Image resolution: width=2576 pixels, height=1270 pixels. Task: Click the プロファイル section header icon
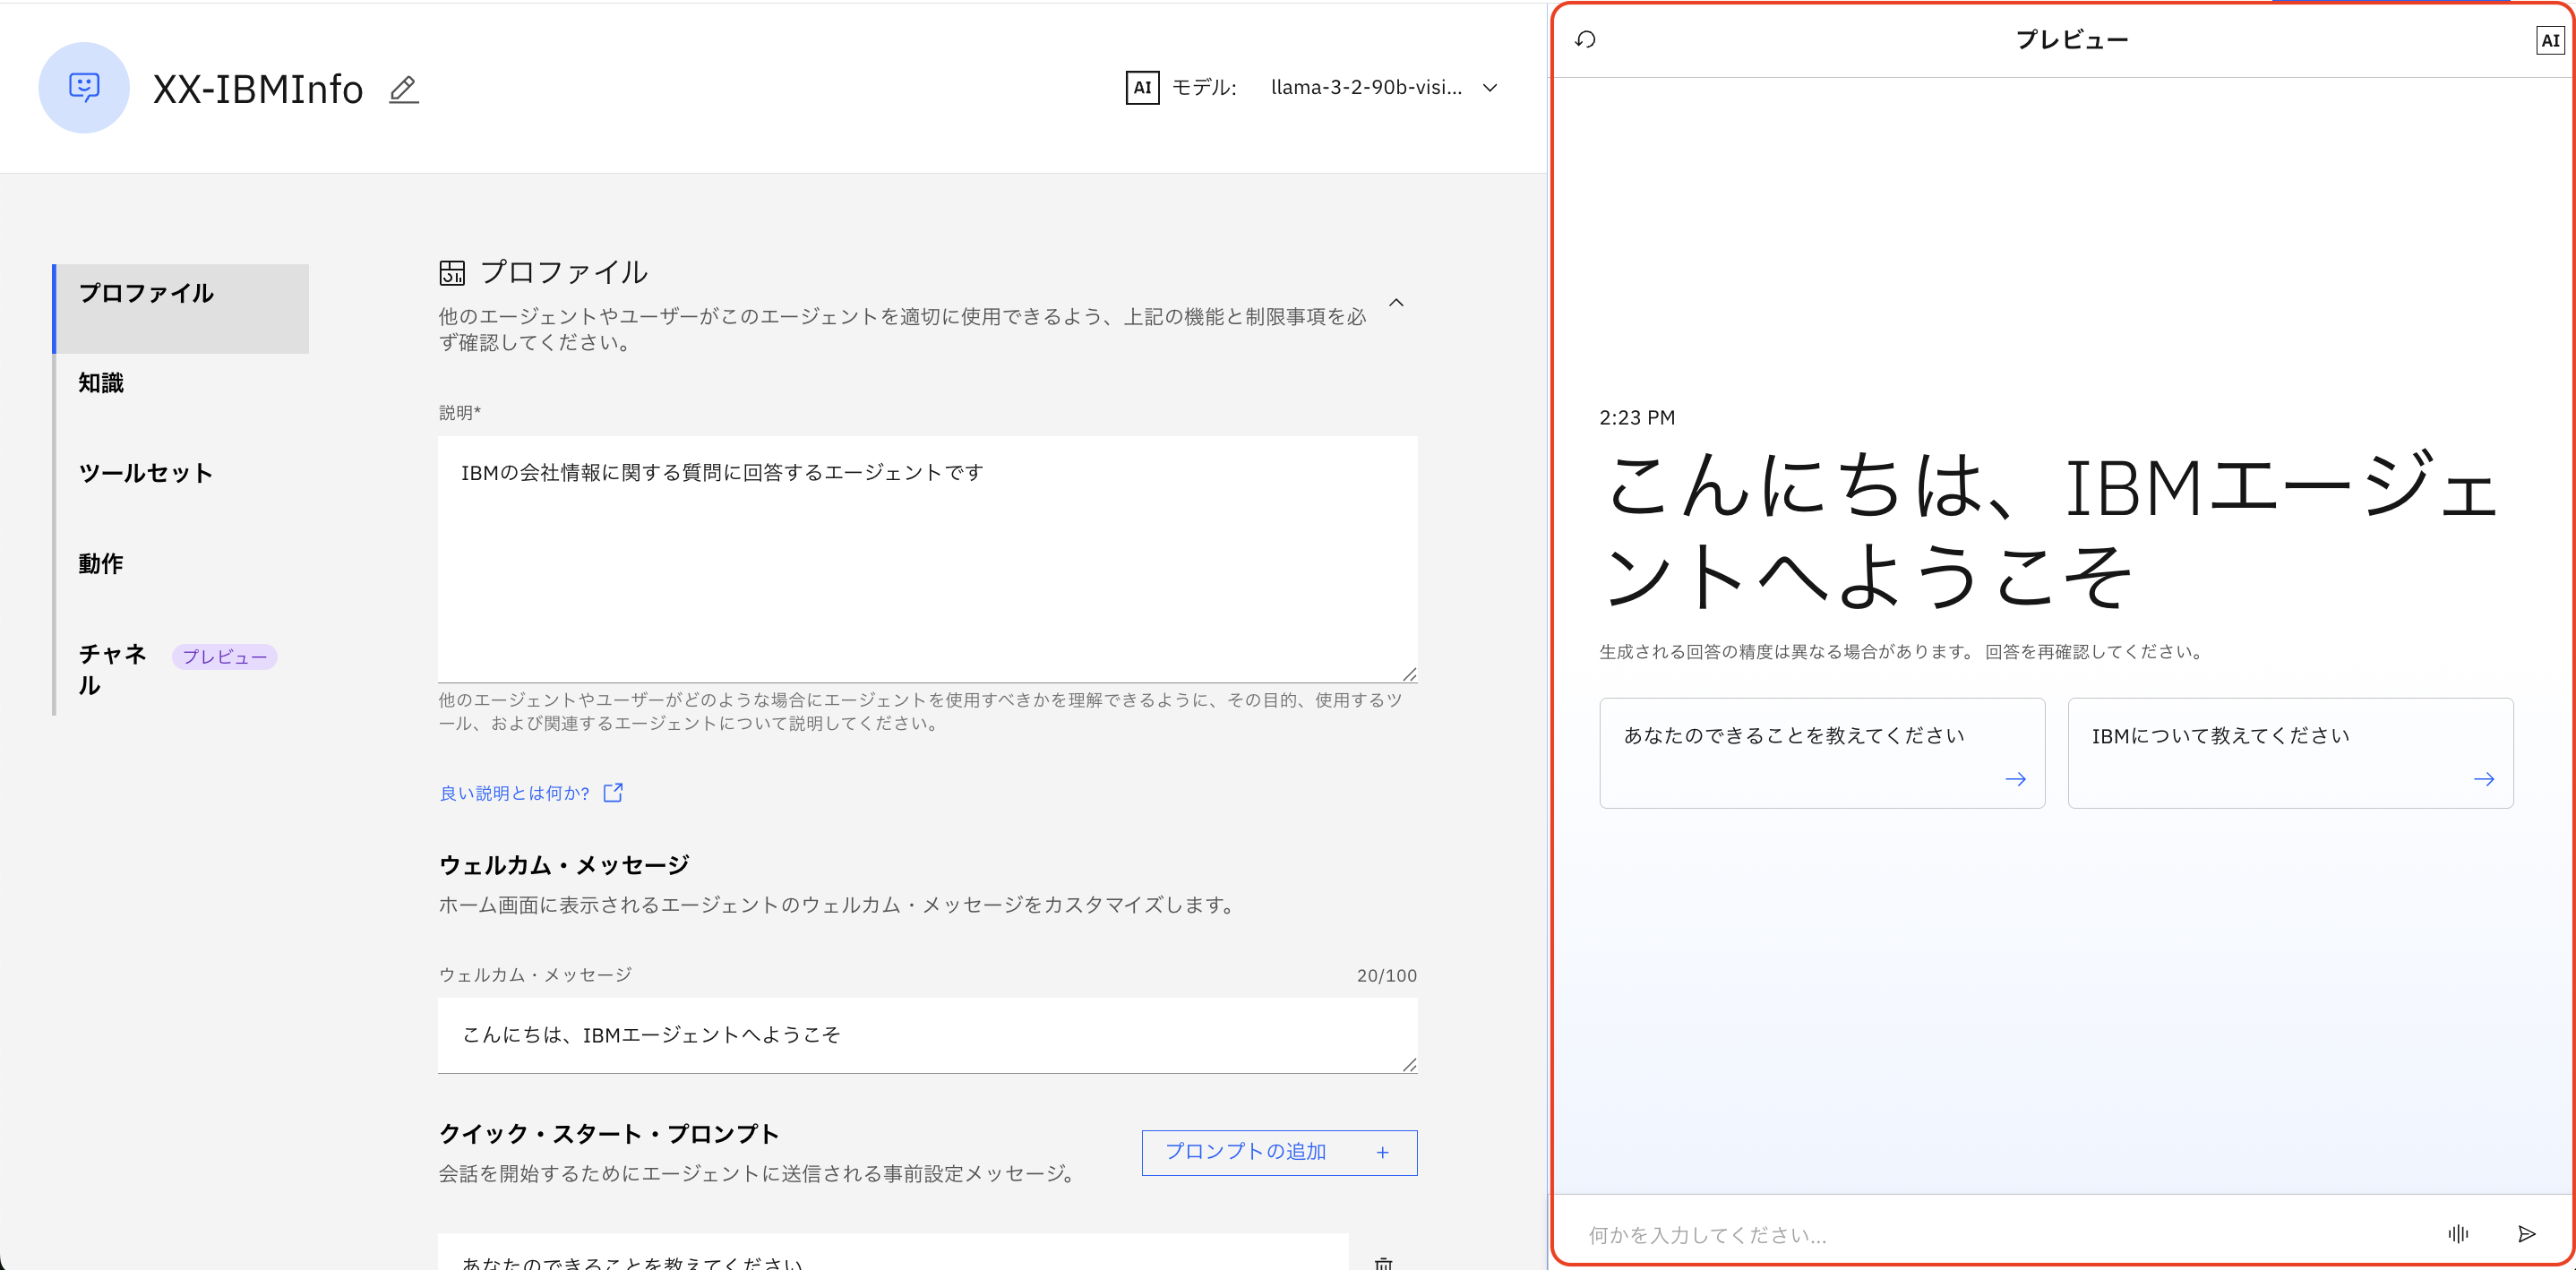(x=452, y=273)
